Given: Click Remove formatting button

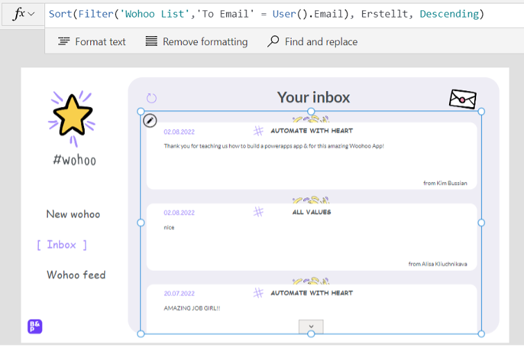Looking at the screenshot, I should pyautogui.click(x=196, y=42).
